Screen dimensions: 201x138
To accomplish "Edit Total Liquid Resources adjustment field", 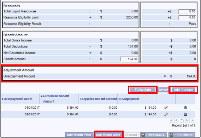I will pos(187,11).
